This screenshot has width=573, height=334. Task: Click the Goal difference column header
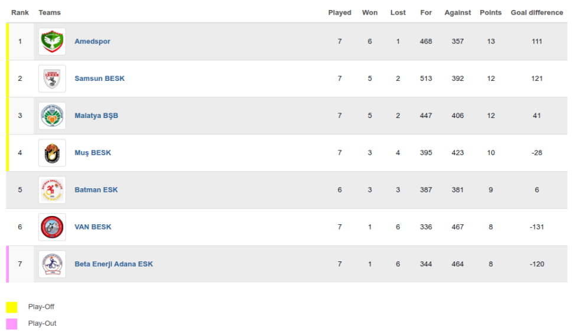(x=536, y=12)
